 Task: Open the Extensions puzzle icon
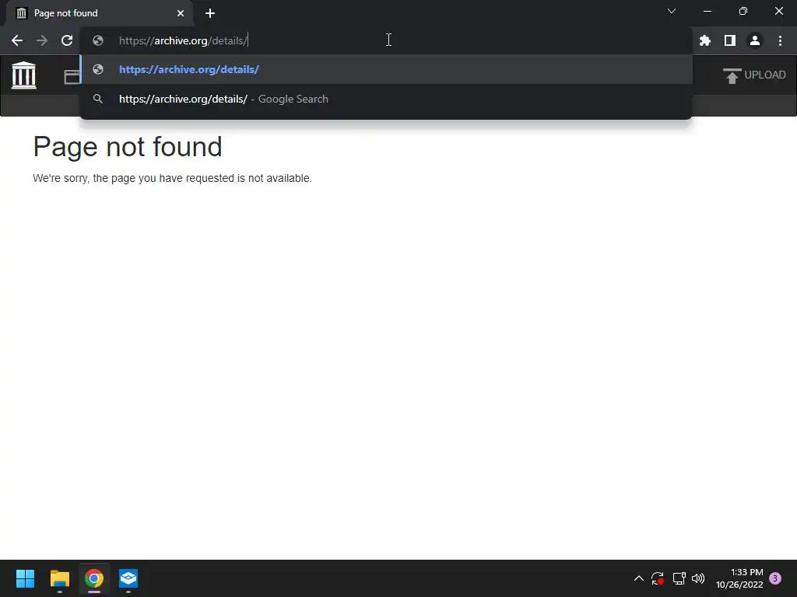click(x=705, y=40)
